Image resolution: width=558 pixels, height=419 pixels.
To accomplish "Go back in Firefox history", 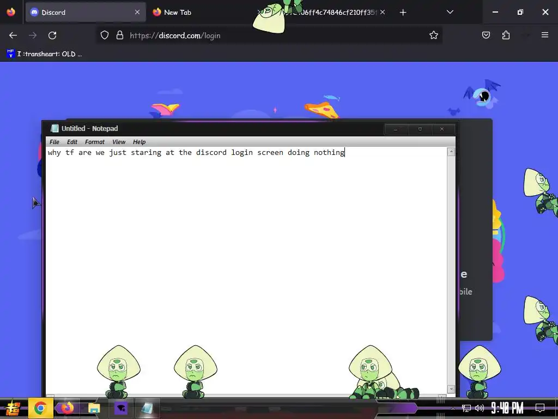I will [x=13, y=35].
